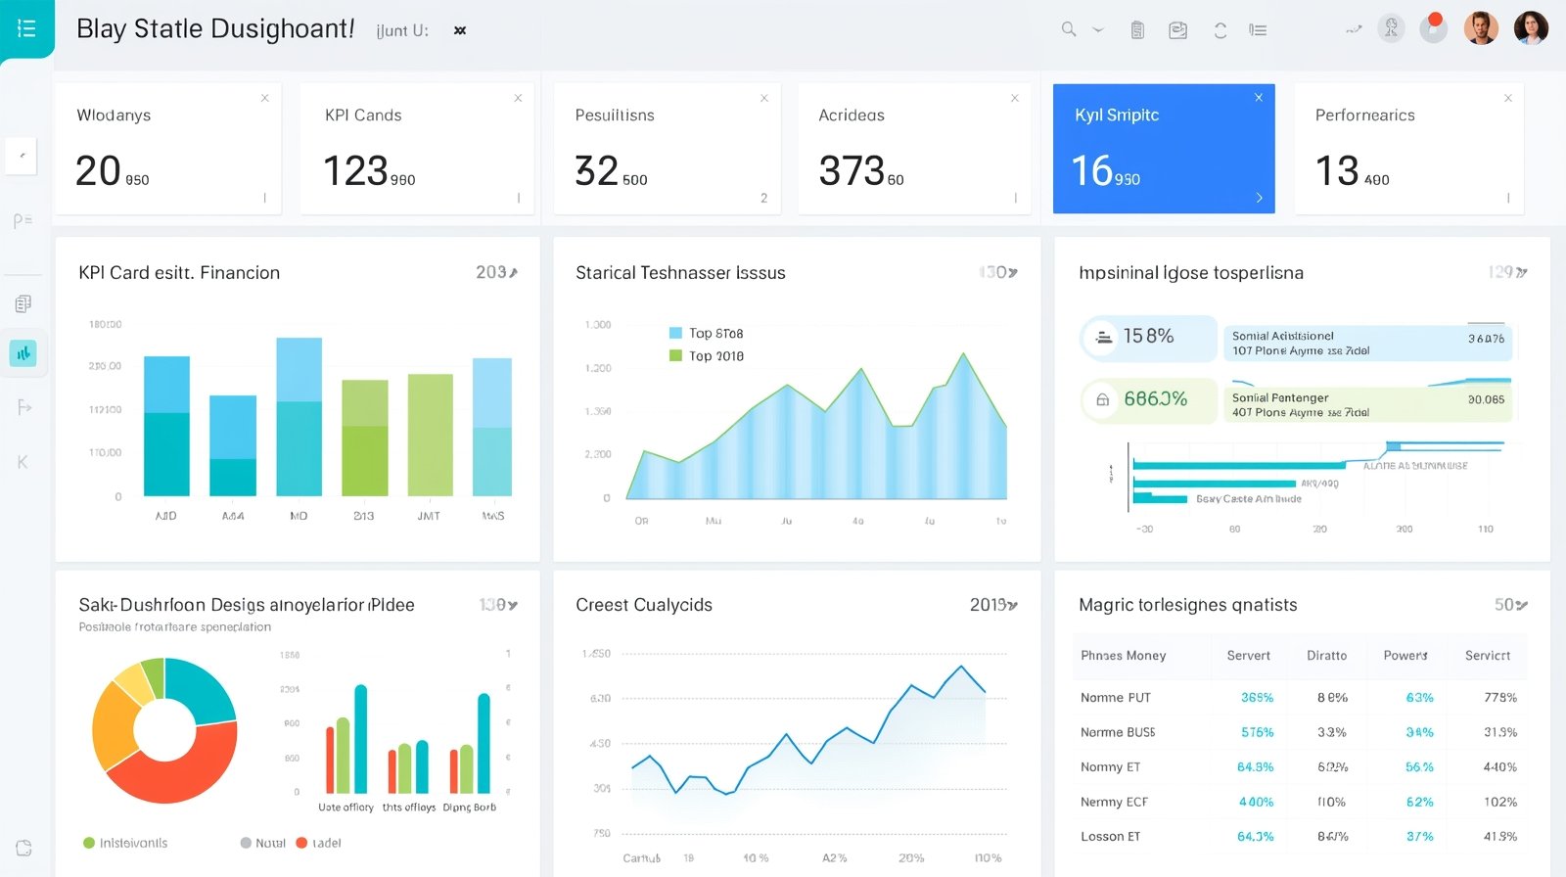Open the documents icon in left sidebar
The width and height of the screenshot is (1566, 877).
23,303
